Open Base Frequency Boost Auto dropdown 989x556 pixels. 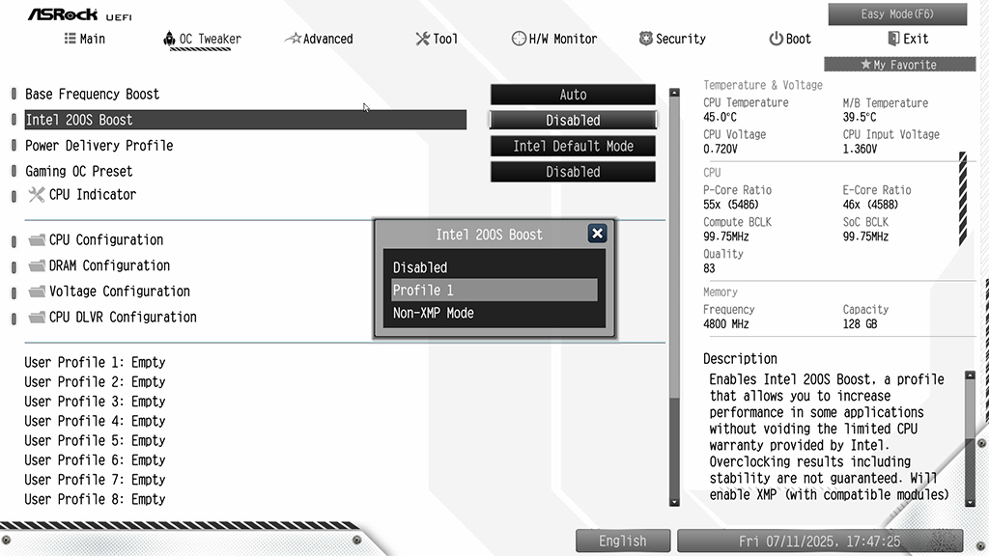tap(573, 95)
